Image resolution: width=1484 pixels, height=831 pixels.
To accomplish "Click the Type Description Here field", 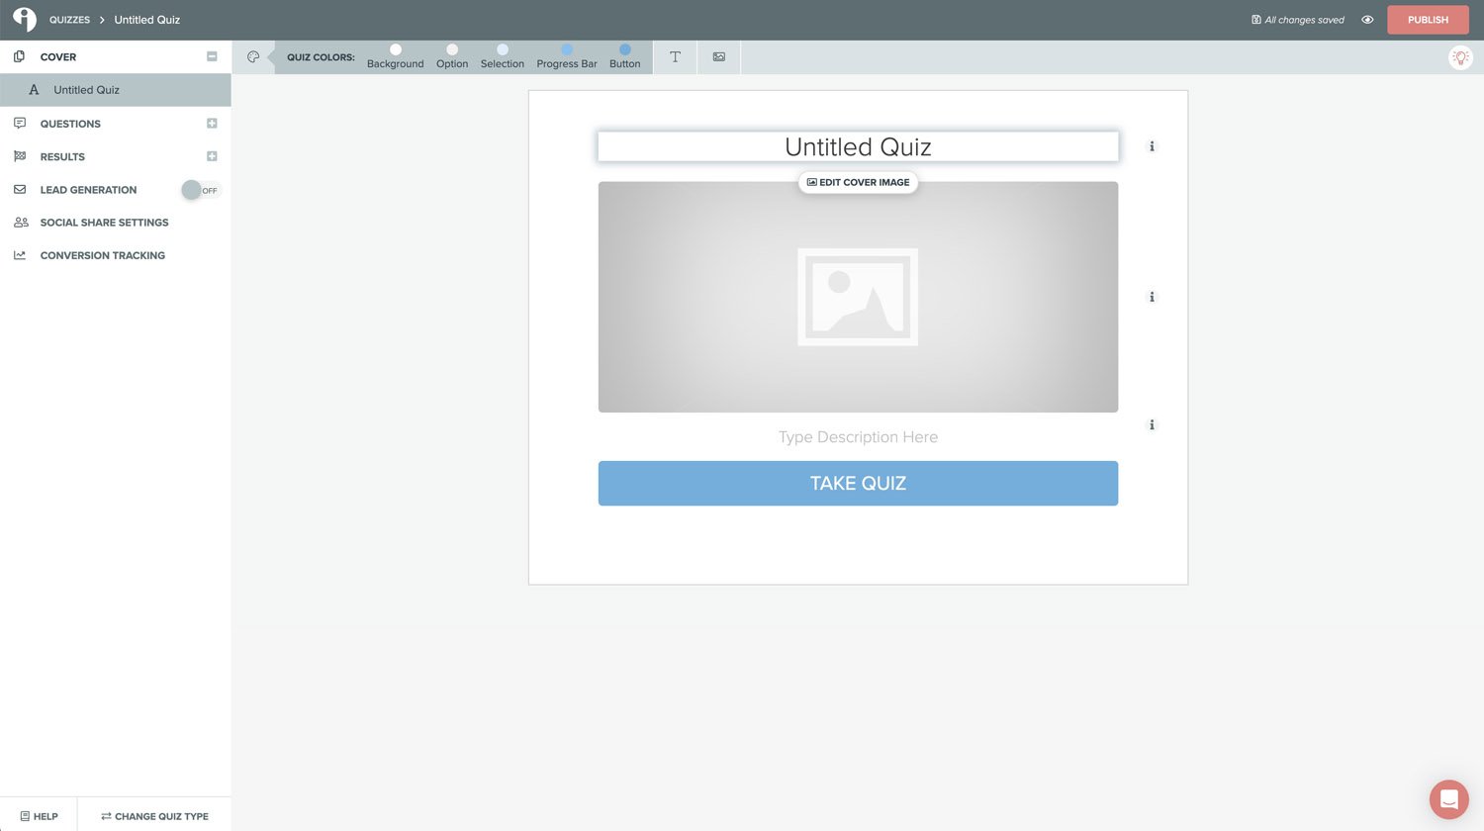I will [858, 437].
